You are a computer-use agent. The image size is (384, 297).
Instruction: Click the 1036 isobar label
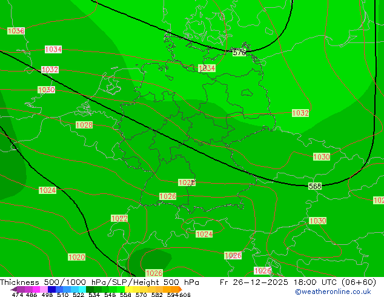coord(16,31)
